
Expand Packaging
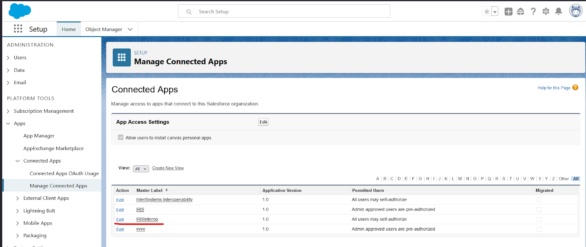(18, 236)
